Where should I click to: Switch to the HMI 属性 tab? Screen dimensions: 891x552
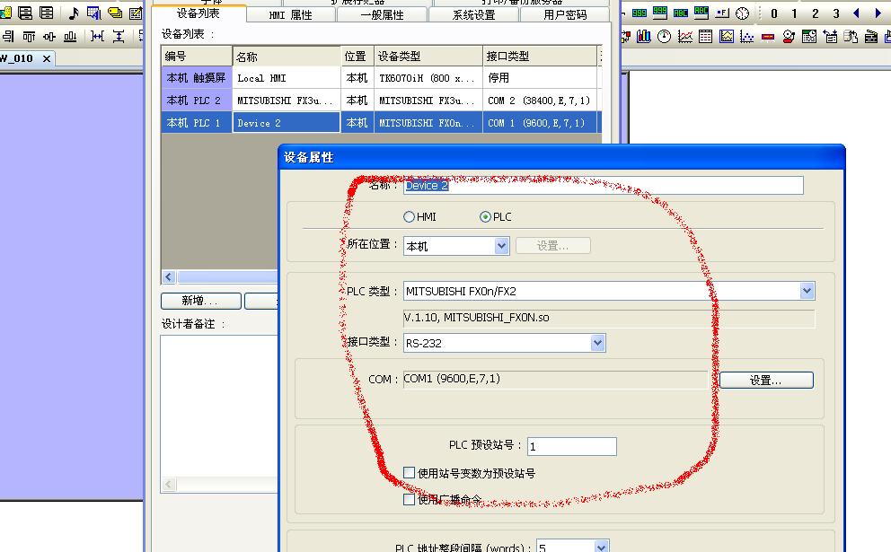290,15
